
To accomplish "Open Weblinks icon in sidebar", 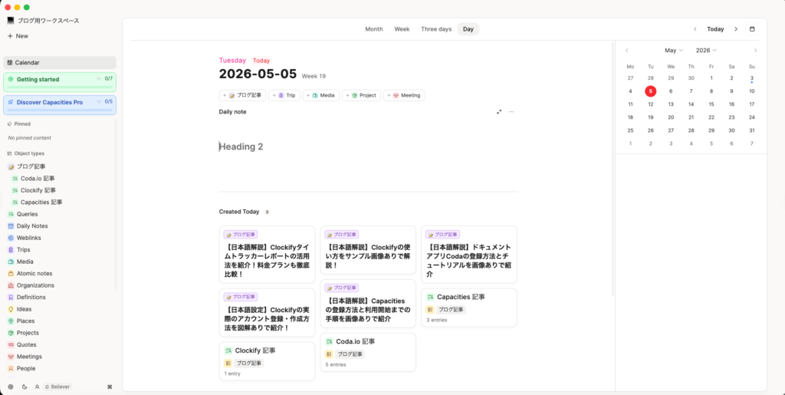I will click(11, 238).
